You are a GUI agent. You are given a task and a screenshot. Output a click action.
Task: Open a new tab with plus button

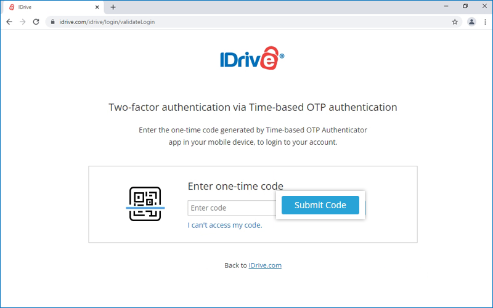coord(113,7)
